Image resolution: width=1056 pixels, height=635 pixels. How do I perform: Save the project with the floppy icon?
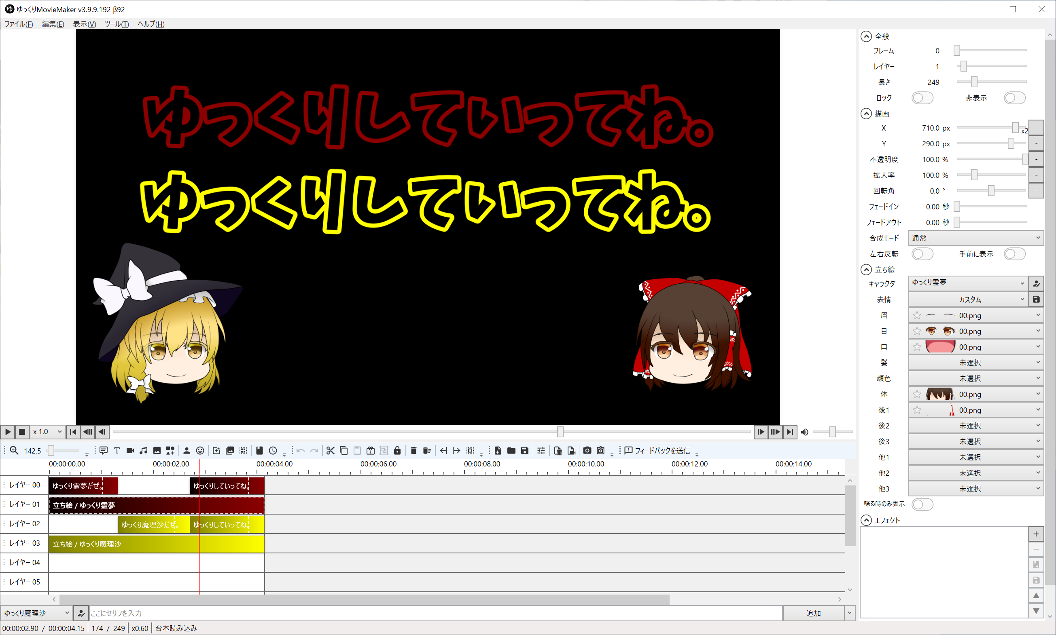point(525,451)
